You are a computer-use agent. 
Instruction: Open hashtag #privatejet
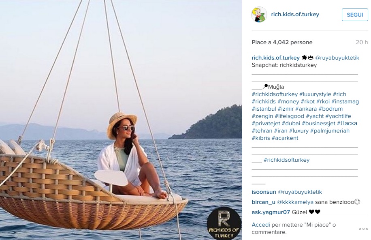coord(266,123)
